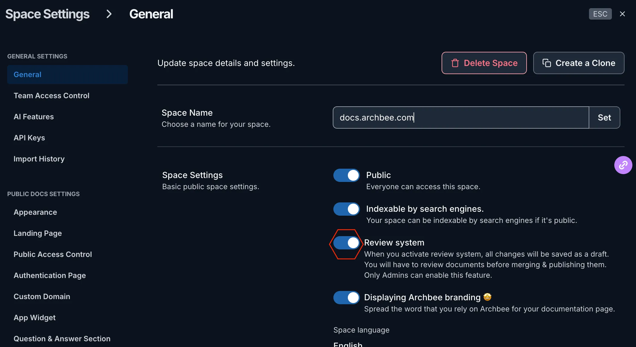
Task: Click the General breadcrumb heading
Action: 151,14
